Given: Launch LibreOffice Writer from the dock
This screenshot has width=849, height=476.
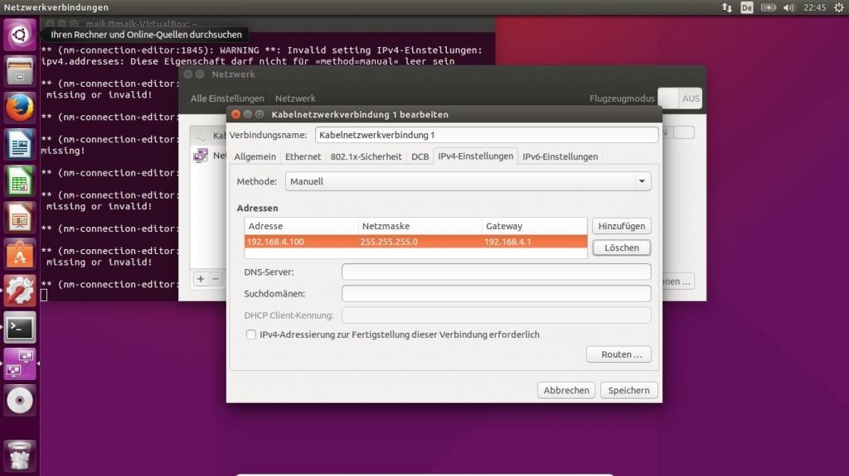Looking at the screenshot, I should [x=20, y=144].
